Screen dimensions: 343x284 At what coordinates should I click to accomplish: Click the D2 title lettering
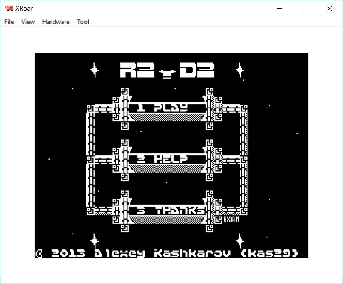coord(197,70)
